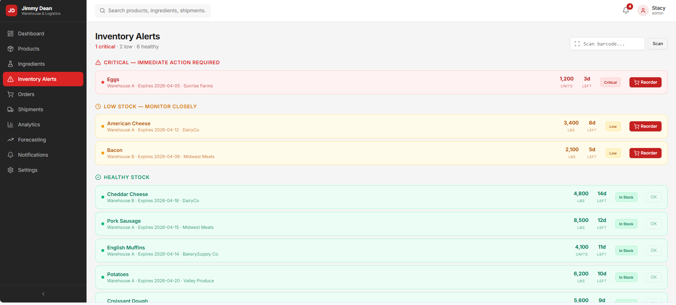Click the healthy stock check icon
The height and width of the screenshot is (305, 676).
98,177
